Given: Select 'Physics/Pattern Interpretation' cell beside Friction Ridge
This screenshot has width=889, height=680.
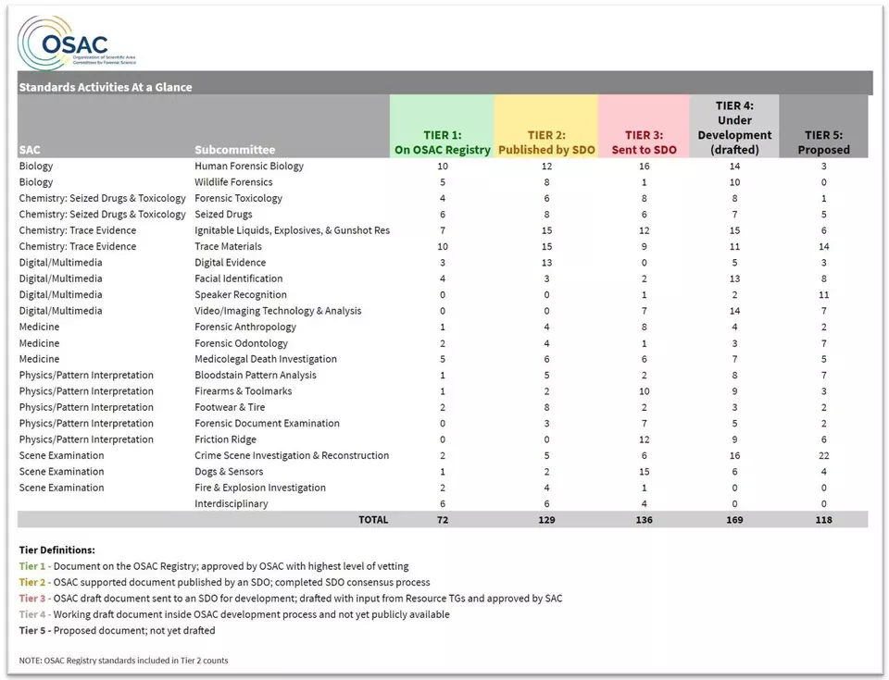Looking at the screenshot, I should tap(86, 439).
